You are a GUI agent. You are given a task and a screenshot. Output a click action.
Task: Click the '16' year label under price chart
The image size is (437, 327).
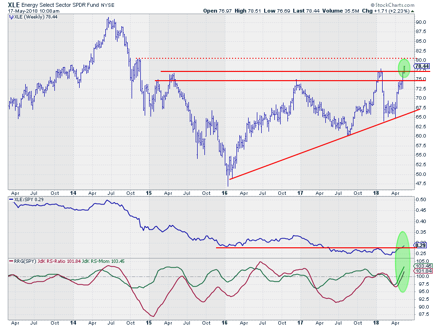tap(224, 193)
